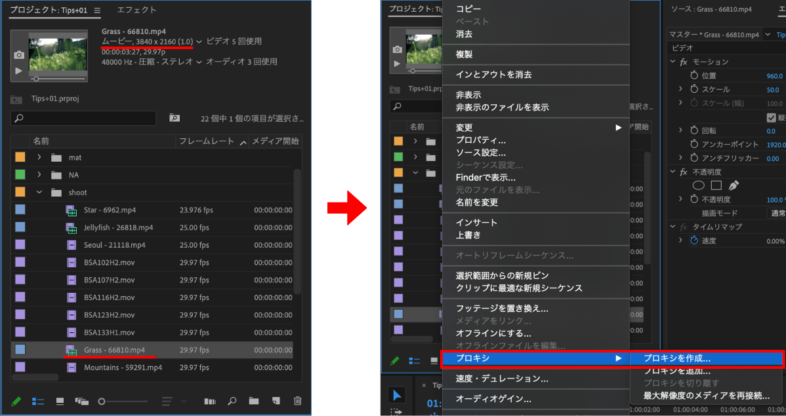The height and width of the screenshot is (416, 786).
Task: Sort by メディア開始 column header in left panel
Action: pos(275,141)
